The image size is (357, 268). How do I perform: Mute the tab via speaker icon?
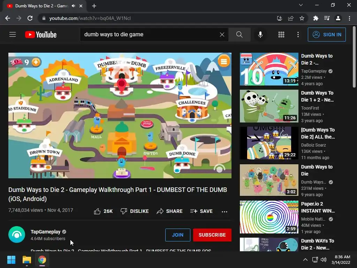[73, 6]
